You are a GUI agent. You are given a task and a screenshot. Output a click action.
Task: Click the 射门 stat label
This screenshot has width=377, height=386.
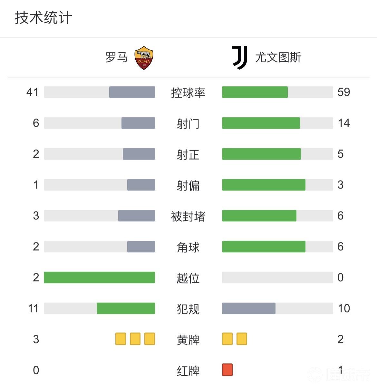(x=188, y=123)
